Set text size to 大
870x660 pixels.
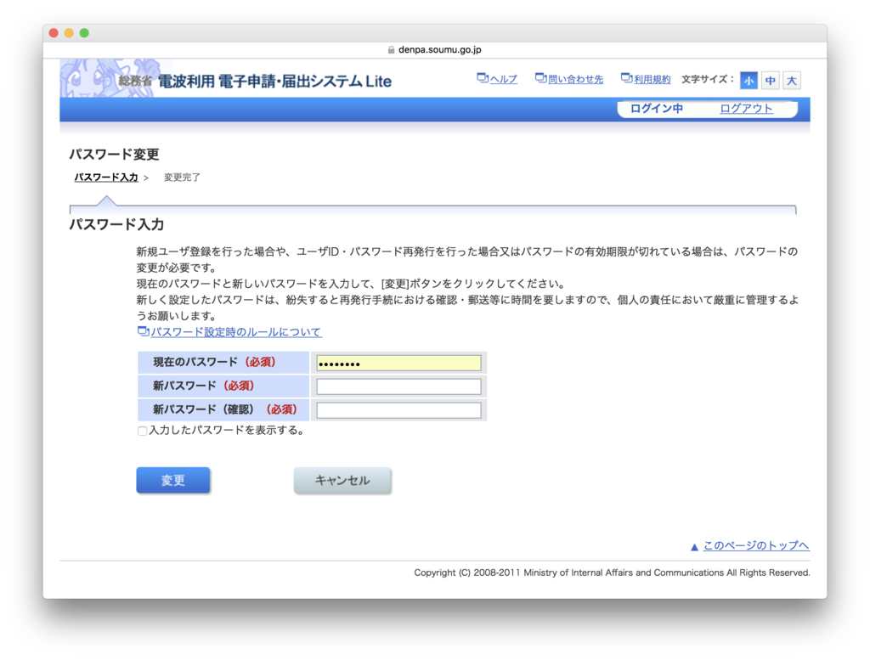pyautogui.click(x=792, y=81)
